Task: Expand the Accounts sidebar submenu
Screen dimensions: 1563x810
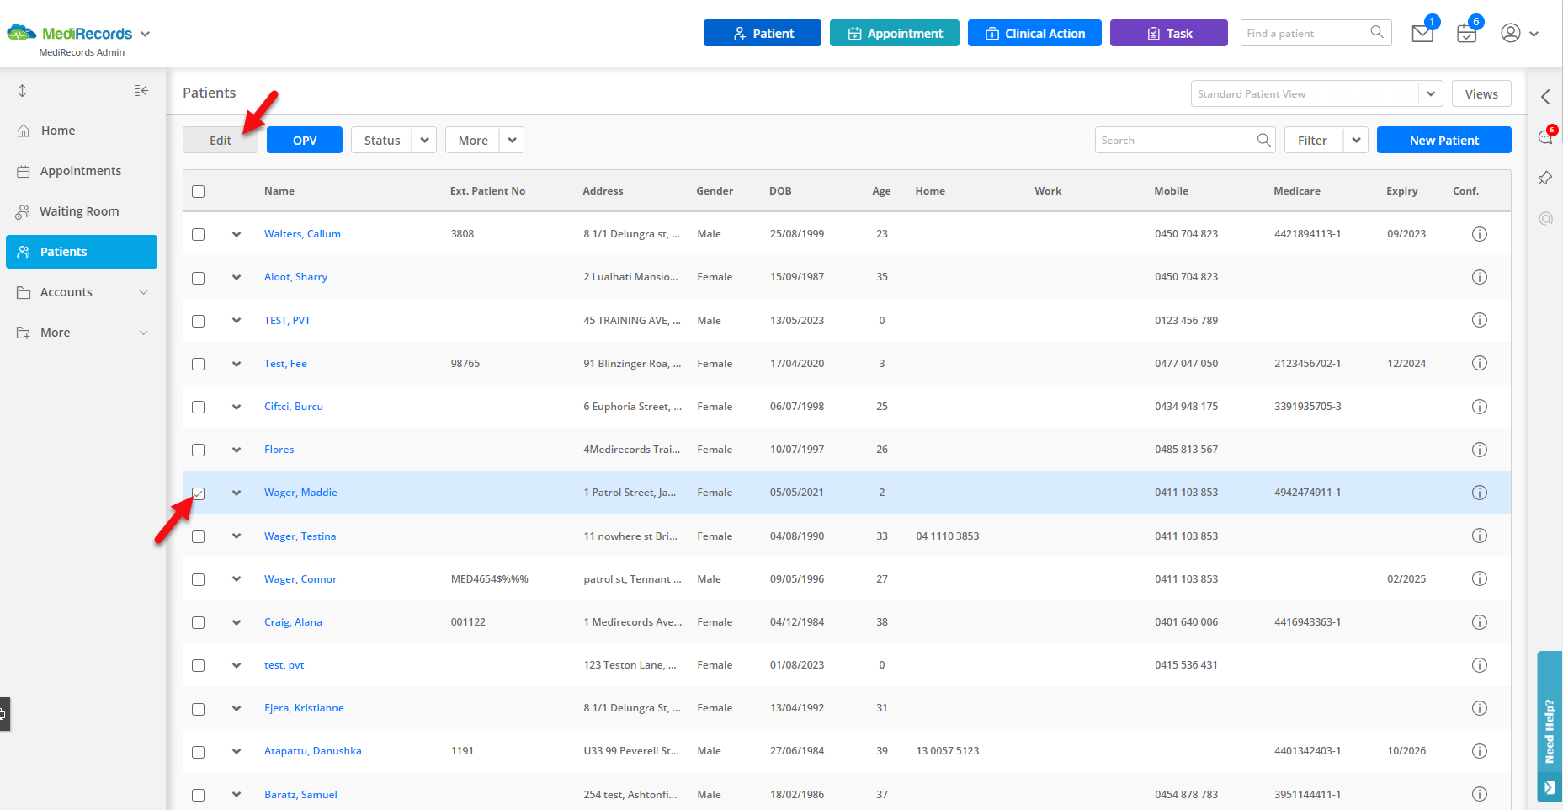Action: pos(143,292)
